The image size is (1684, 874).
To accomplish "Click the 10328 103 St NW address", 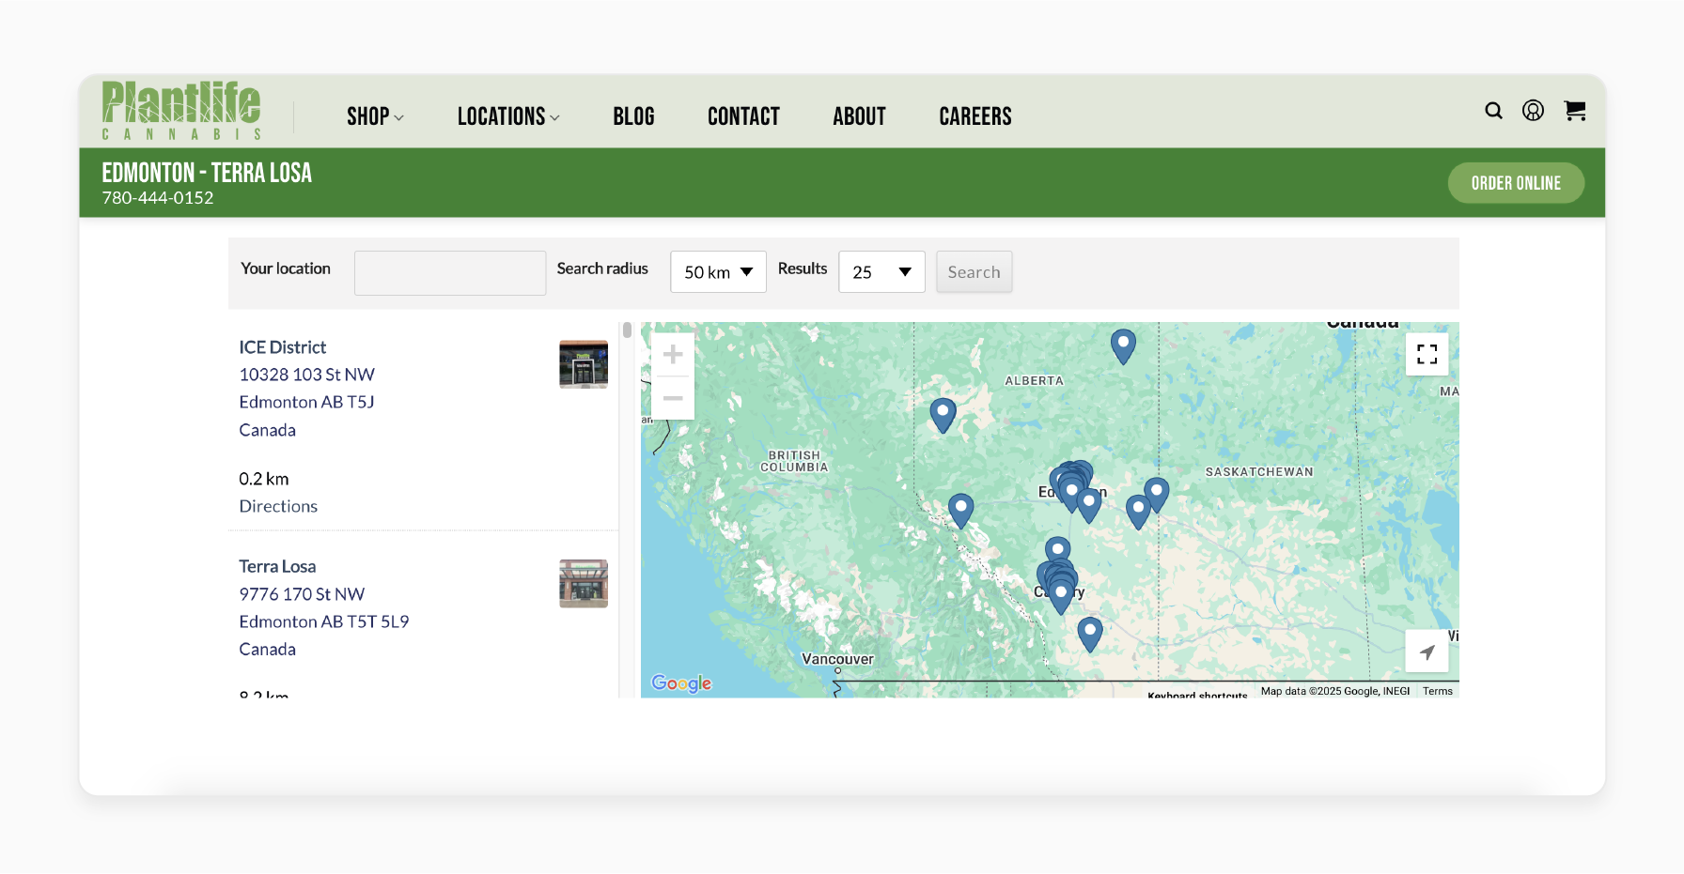I will tap(306, 375).
